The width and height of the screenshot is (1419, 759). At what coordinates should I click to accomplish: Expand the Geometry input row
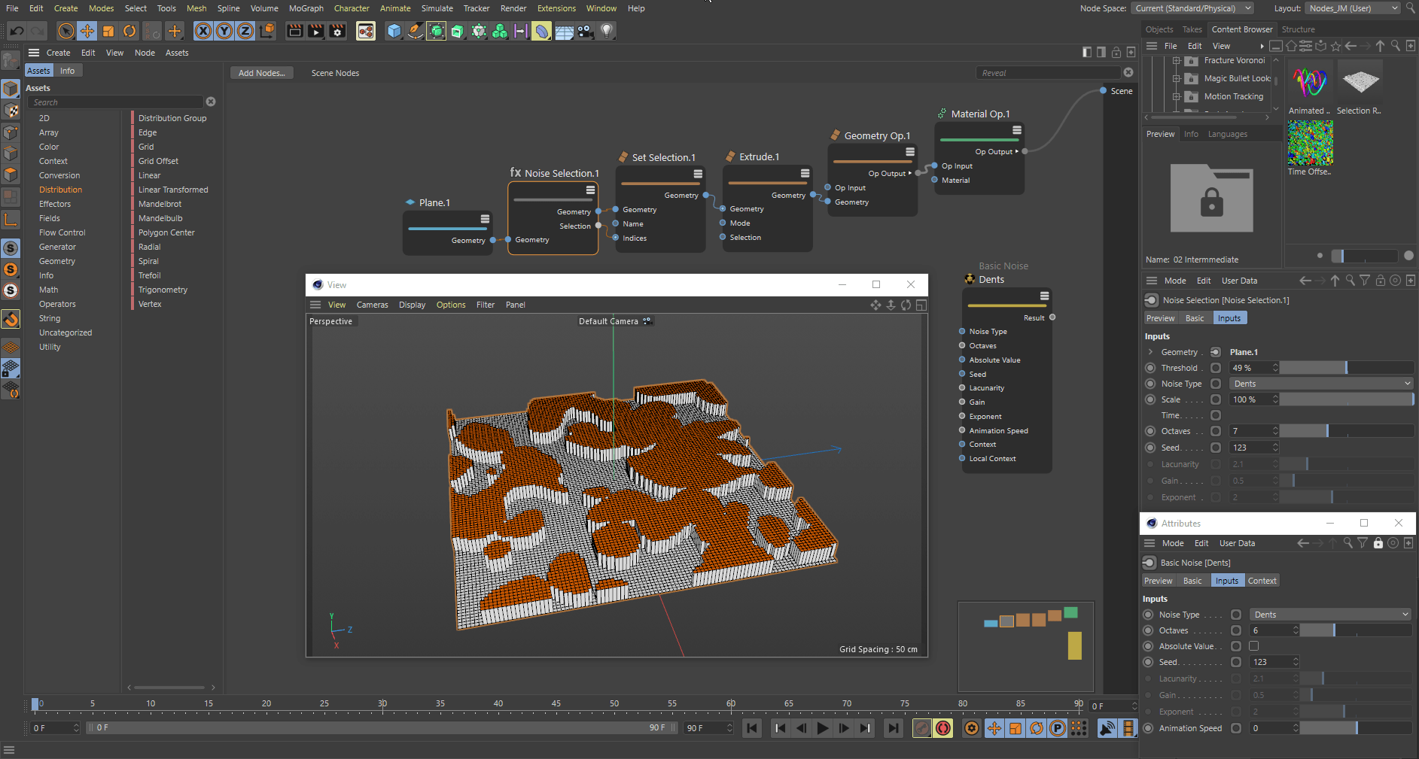tap(1150, 352)
